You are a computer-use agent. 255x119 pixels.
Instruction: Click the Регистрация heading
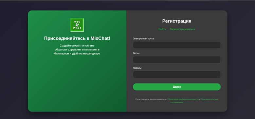coord(177,21)
